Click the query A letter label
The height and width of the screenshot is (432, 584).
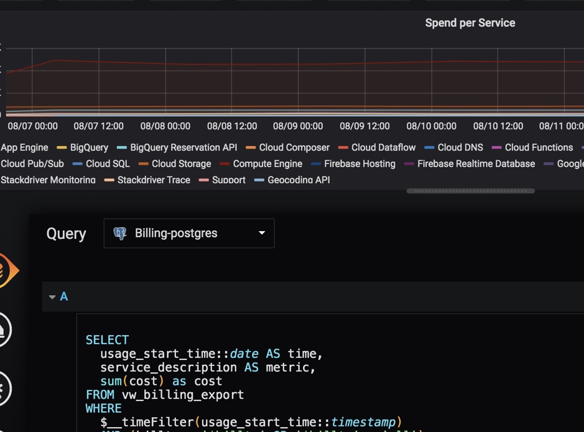click(63, 297)
